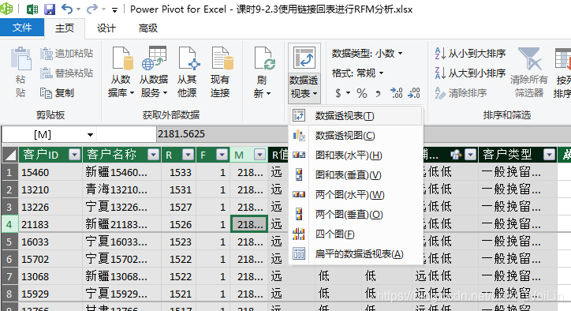This screenshot has height=311, width=571.
Task: Click increase decimal places icon
Action: click(396, 93)
